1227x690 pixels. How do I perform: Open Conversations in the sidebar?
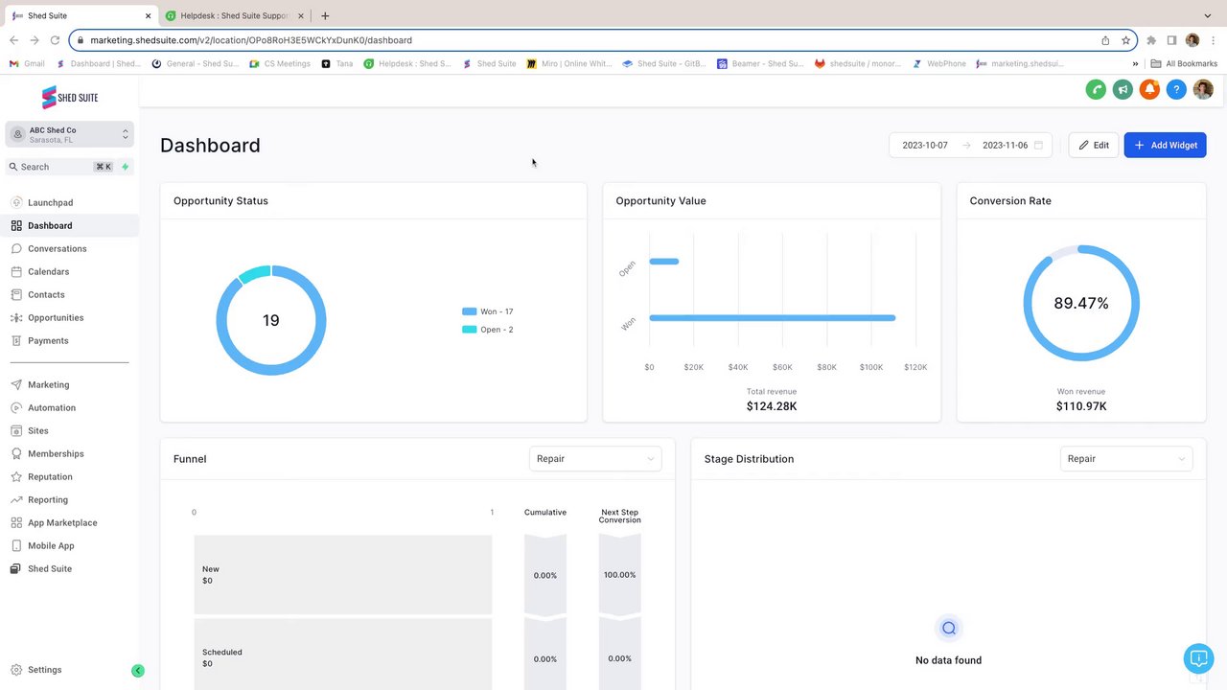pos(69,249)
